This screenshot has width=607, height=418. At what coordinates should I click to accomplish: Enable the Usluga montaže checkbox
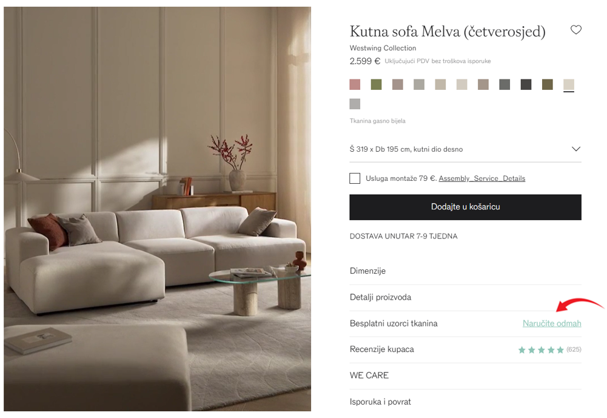tap(355, 178)
